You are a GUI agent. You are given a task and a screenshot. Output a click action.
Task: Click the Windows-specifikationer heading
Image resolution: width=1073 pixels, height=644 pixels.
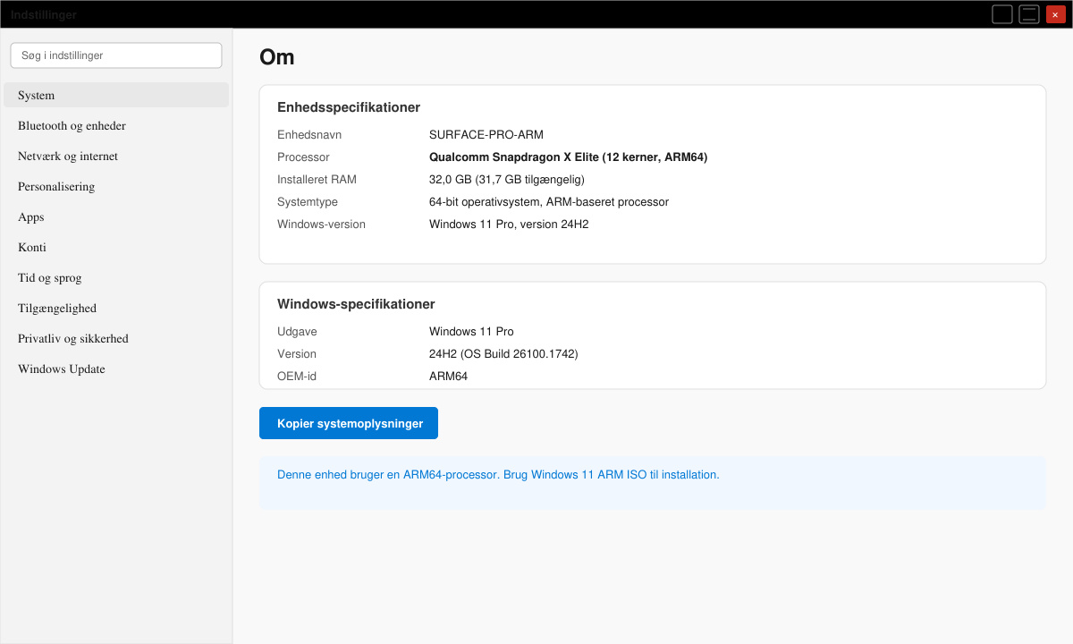pos(356,304)
